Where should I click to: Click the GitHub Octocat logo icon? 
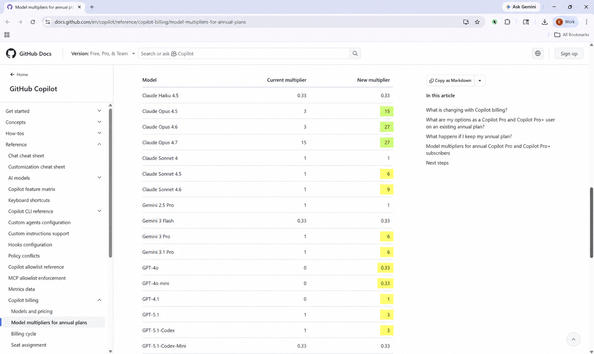[x=11, y=53]
